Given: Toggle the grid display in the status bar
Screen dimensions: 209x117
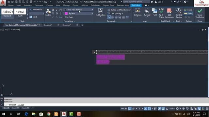Looking at the screenshot, I should 130,109.
